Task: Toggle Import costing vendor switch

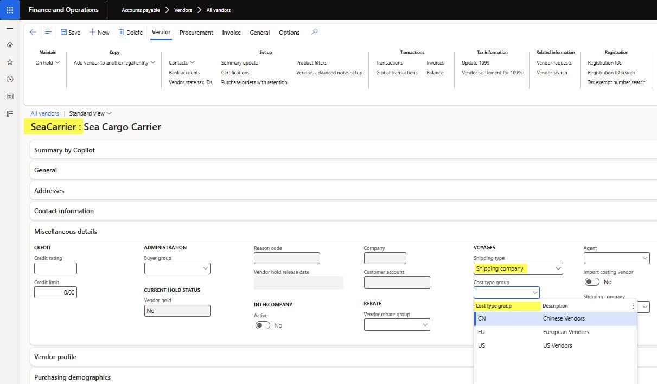Action: (x=592, y=282)
